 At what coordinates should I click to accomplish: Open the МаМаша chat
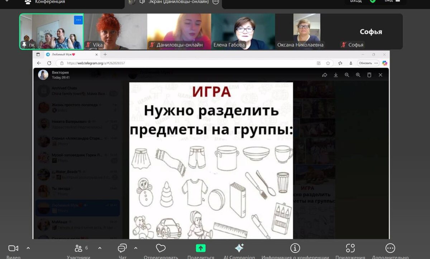(x=77, y=225)
